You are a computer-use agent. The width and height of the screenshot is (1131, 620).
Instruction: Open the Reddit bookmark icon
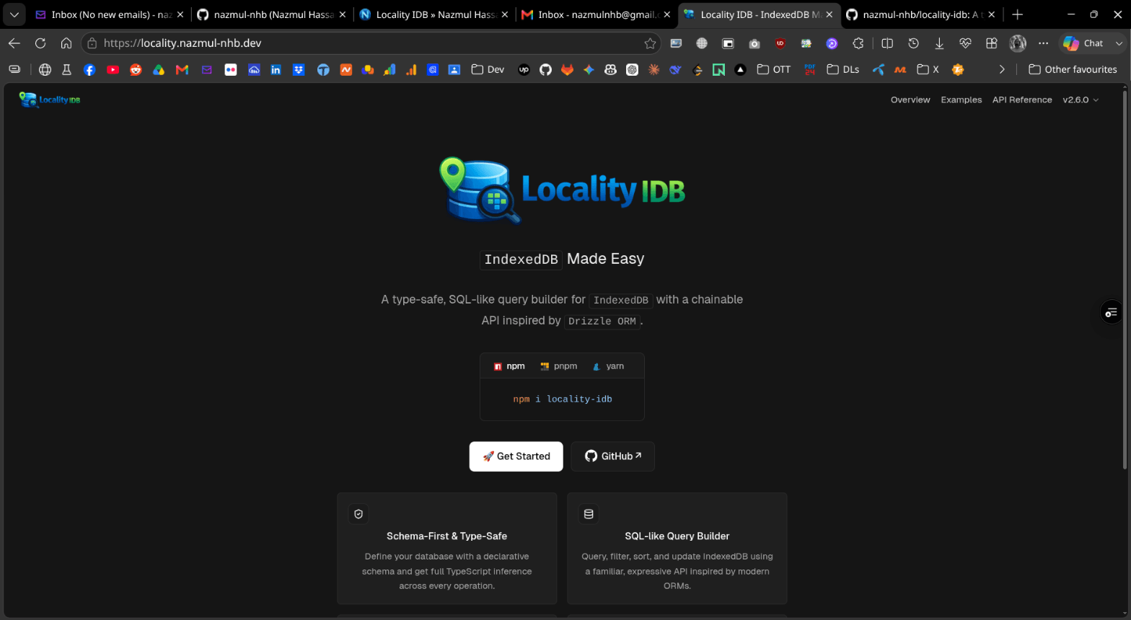click(x=136, y=70)
